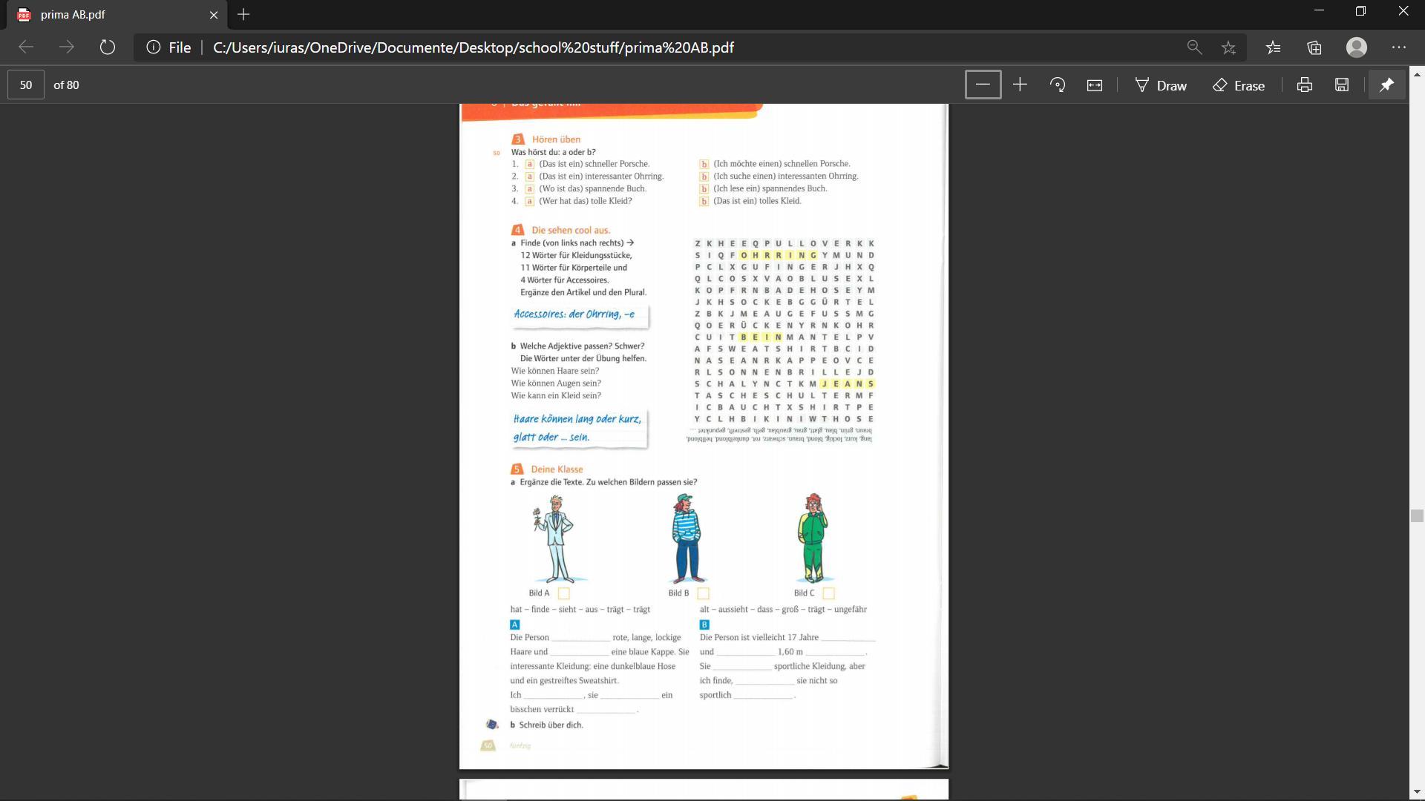Image resolution: width=1425 pixels, height=801 pixels.
Task: Click the page number input field
Action: (26, 85)
